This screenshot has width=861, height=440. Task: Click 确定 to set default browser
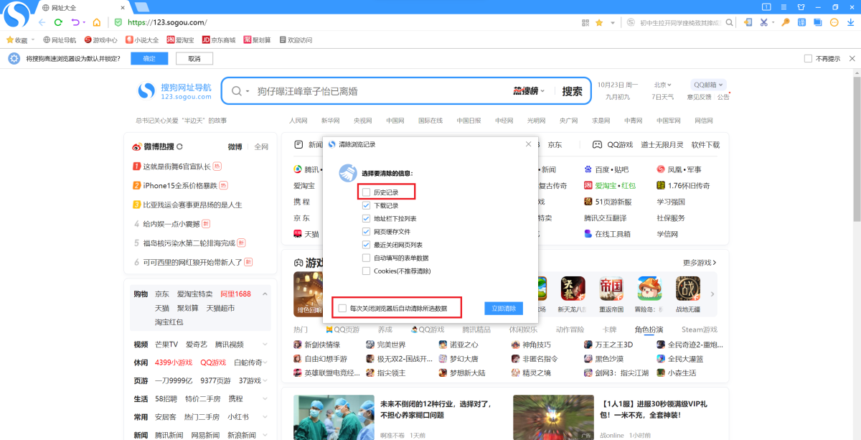pos(149,58)
